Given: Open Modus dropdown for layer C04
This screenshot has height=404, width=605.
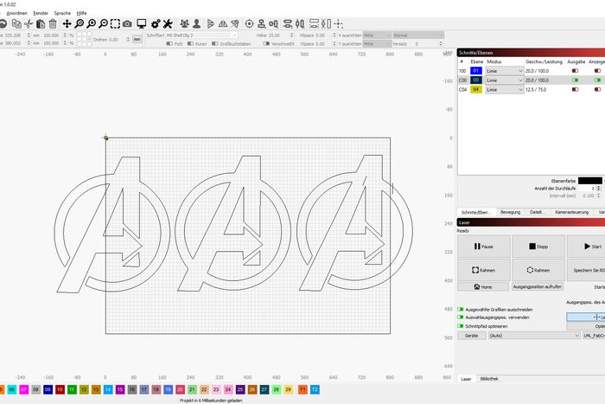Looking at the screenshot, I should [504, 89].
